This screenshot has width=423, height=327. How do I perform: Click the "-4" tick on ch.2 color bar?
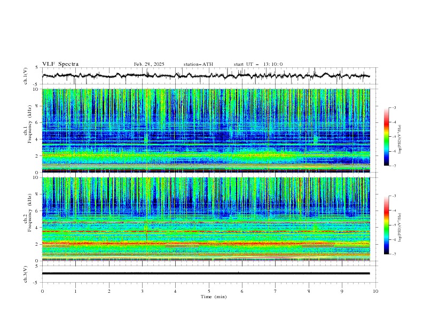(394, 211)
